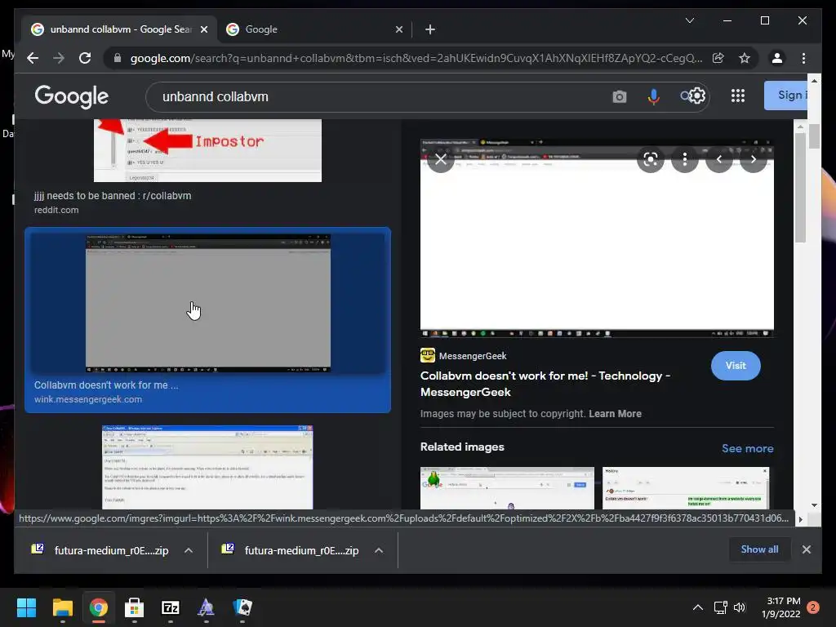This screenshot has width=836, height=627.
Task: Open Microsoft Store from taskbar
Action: [x=134, y=607]
